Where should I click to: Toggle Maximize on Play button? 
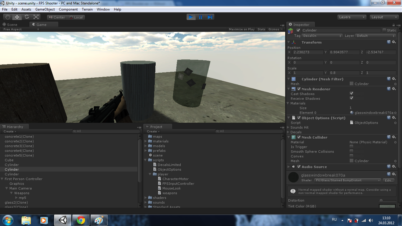pos(241,29)
